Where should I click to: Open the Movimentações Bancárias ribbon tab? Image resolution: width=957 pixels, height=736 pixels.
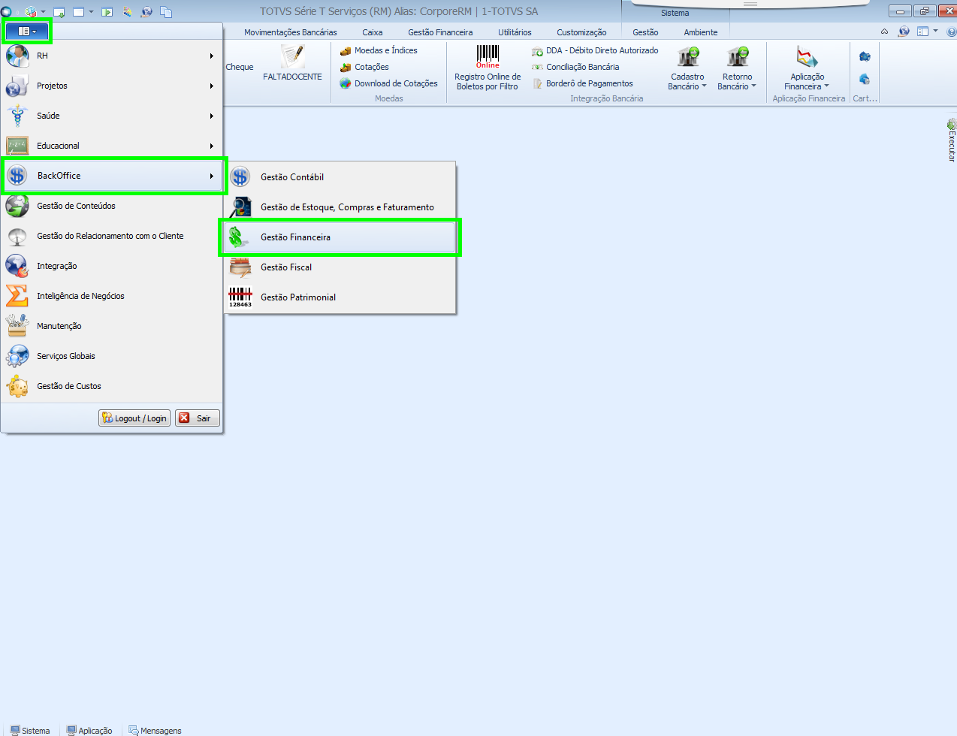coord(290,32)
